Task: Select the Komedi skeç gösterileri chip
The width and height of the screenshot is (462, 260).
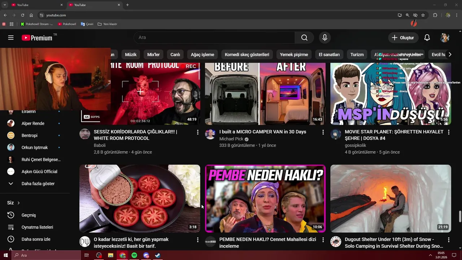Action: click(x=247, y=55)
